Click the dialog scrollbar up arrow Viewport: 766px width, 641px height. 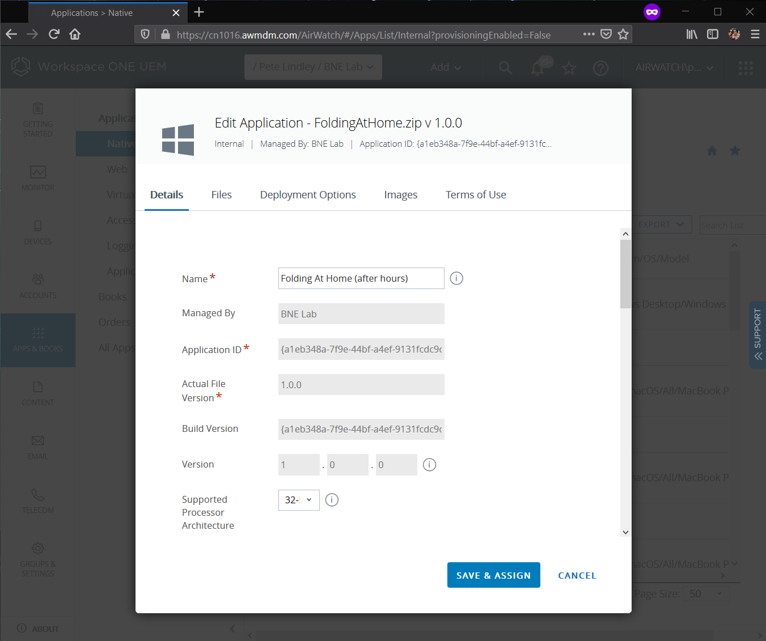(625, 234)
